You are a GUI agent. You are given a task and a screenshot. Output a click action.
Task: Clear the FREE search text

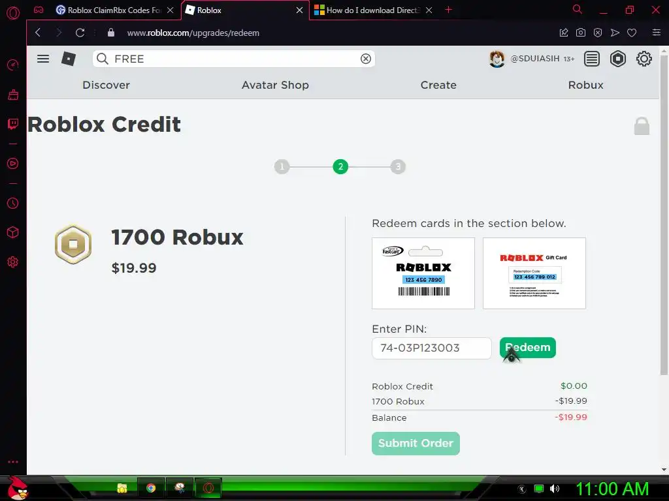366,59
